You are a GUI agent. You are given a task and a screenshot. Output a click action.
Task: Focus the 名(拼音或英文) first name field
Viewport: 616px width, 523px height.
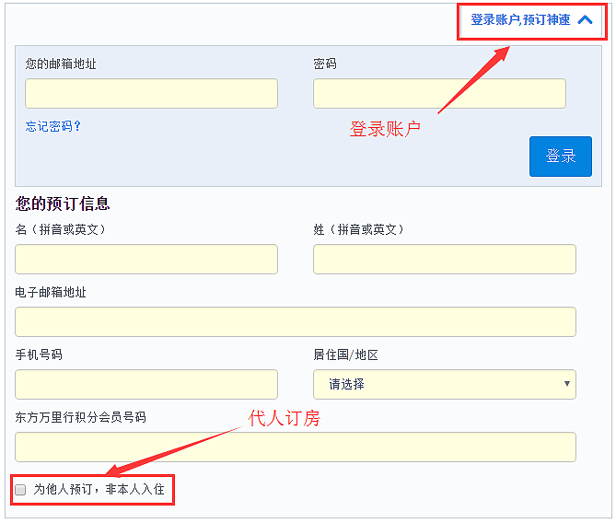pyautogui.click(x=146, y=260)
